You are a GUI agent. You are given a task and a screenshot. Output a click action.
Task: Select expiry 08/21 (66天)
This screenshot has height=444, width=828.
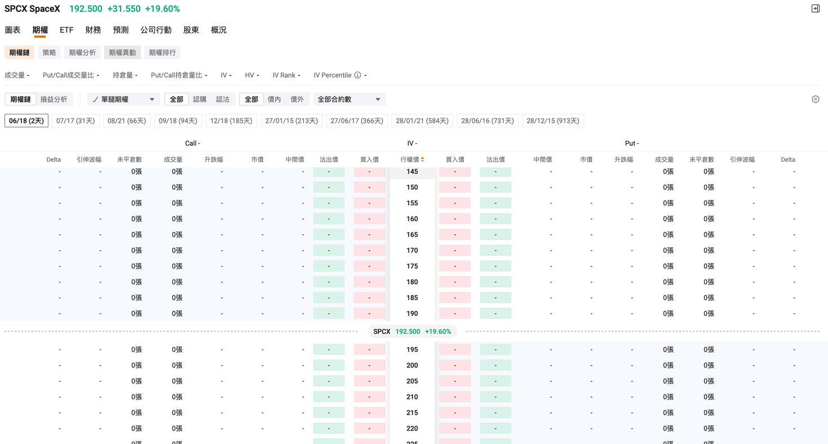[x=127, y=121]
